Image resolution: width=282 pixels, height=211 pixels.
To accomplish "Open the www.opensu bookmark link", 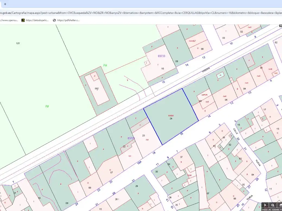I will coord(9,20).
